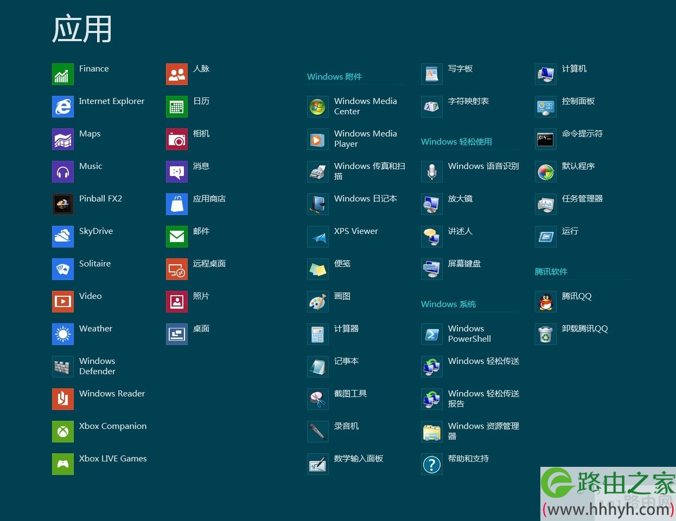Screen dimensions: 676x521
Task: Open 命令提示符 command prompt icon
Action: [x=546, y=139]
